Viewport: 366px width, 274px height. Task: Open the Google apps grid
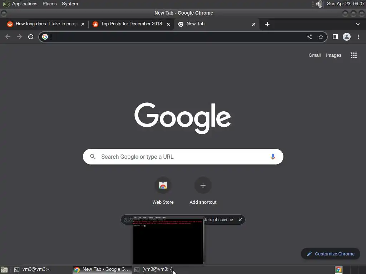click(x=354, y=55)
